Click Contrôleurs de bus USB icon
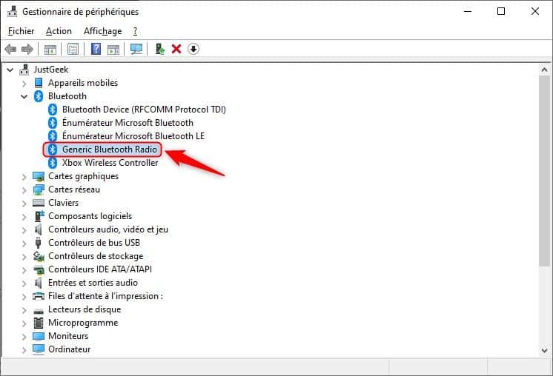 [x=39, y=243]
